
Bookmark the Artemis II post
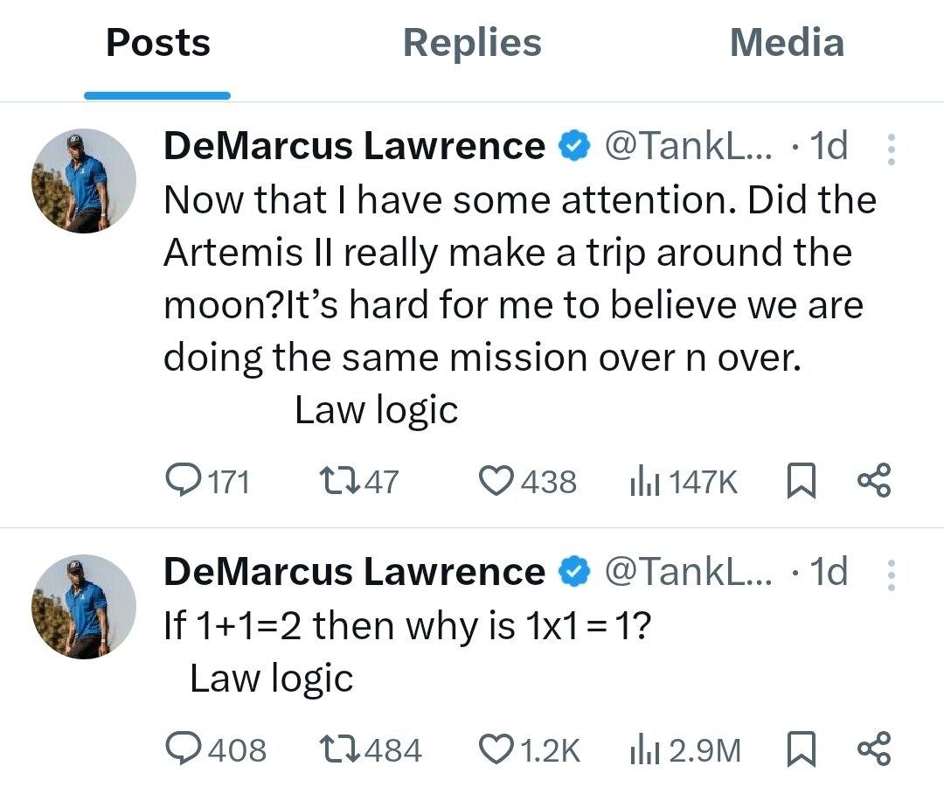click(801, 481)
